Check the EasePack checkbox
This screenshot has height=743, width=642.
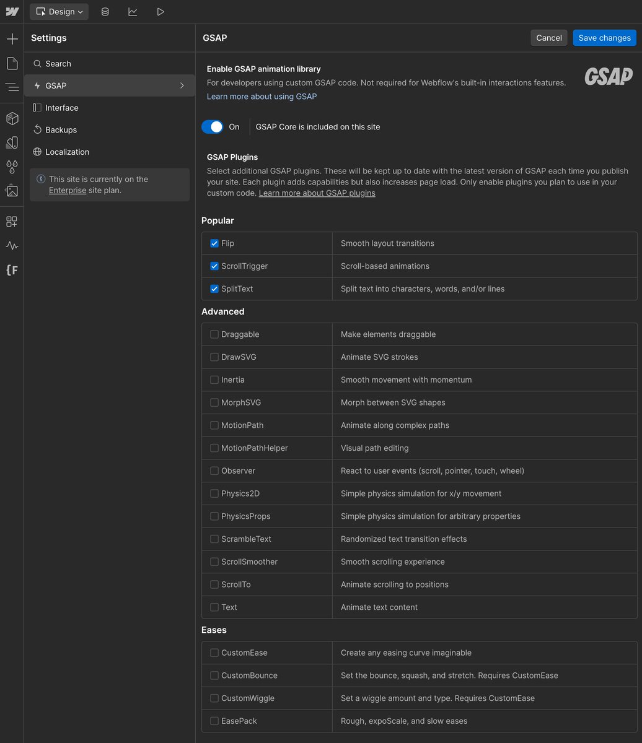tap(214, 721)
